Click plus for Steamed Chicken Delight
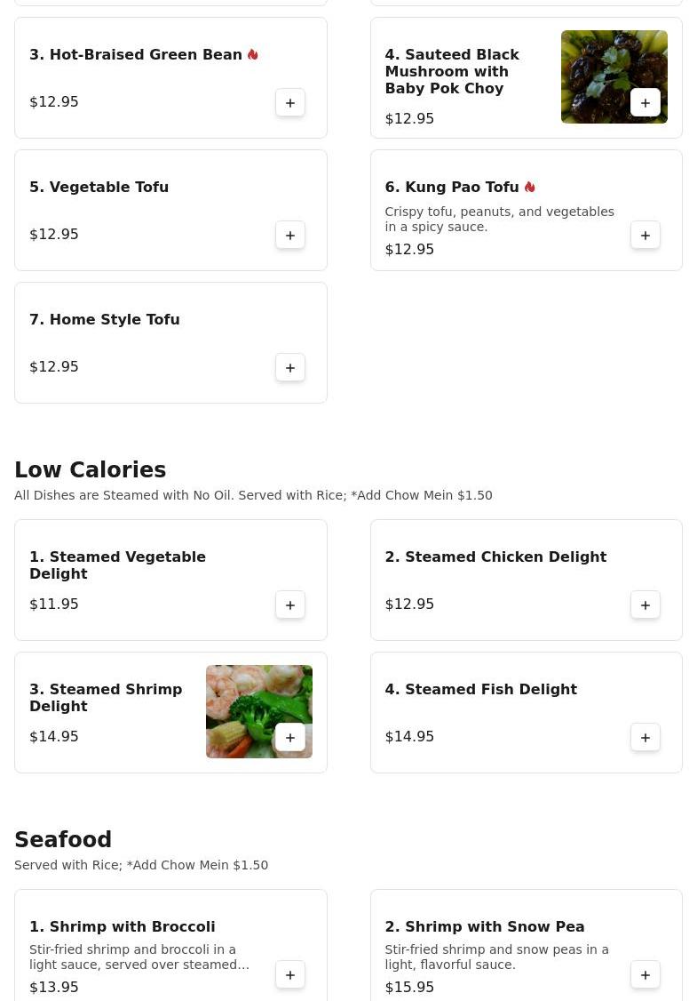This screenshot has width=697, height=1001. (646, 605)
